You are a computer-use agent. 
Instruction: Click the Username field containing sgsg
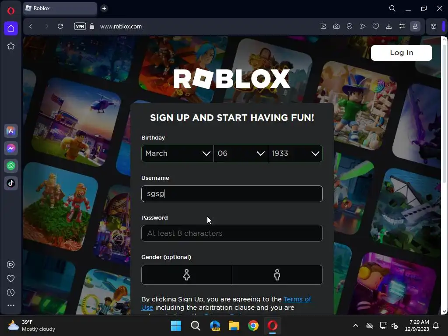[x=232, y=194]
